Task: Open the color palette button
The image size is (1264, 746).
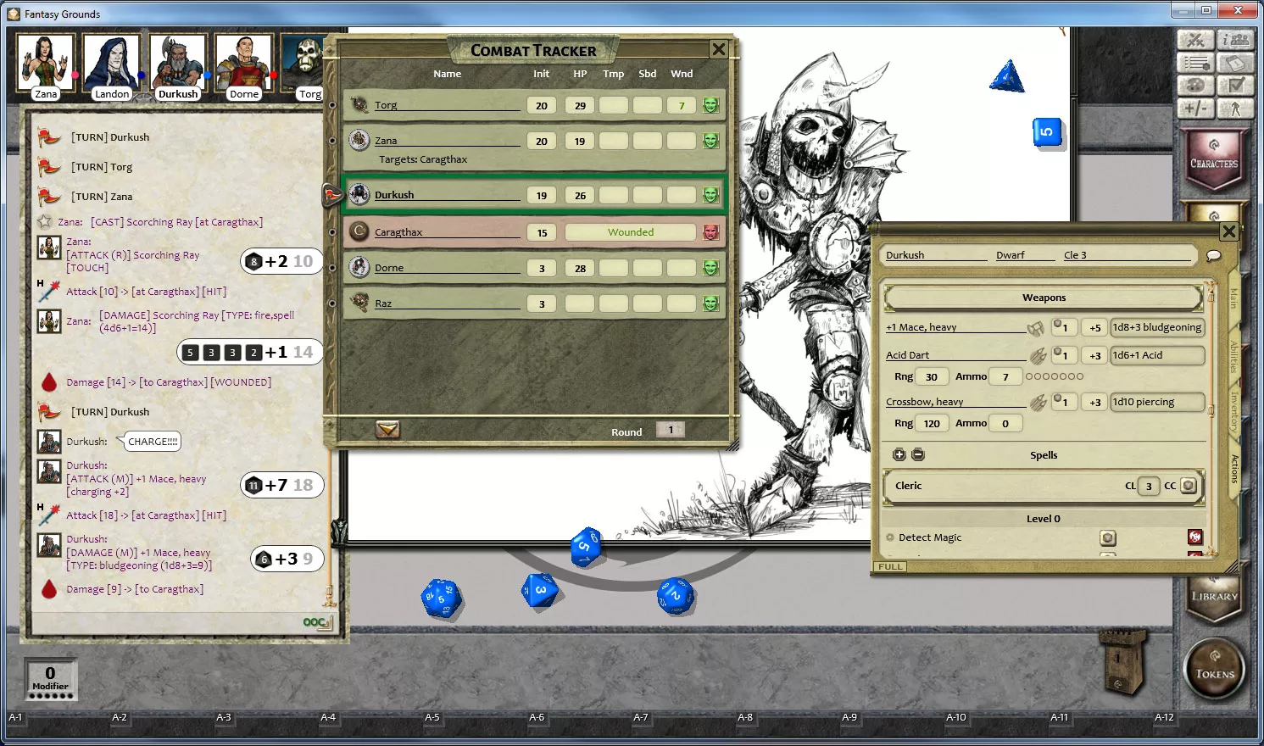Action: click(x=1195, y=86)
